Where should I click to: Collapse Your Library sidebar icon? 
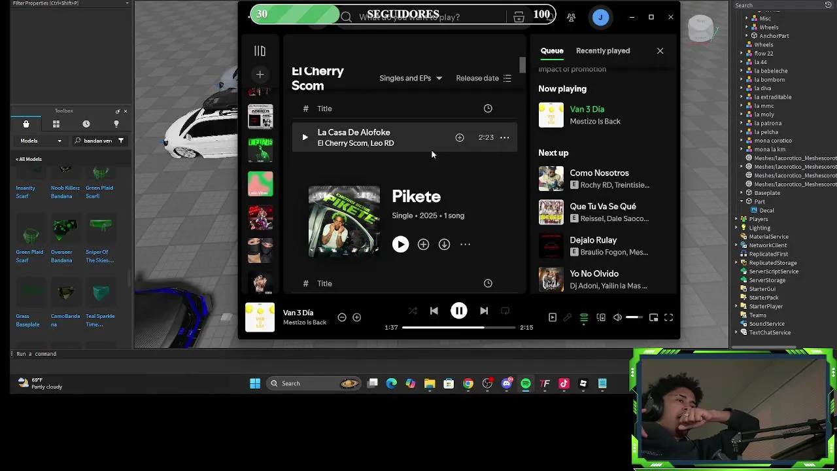point(260,51)
